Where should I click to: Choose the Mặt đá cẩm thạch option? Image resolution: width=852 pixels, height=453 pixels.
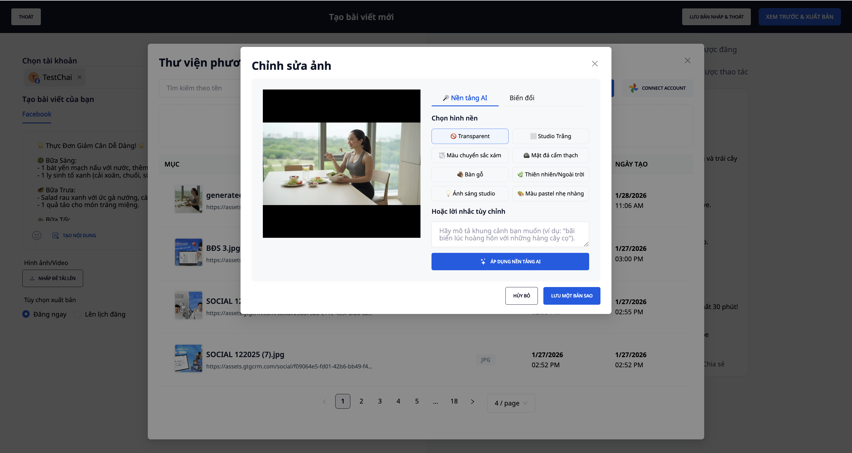(550, 156)
